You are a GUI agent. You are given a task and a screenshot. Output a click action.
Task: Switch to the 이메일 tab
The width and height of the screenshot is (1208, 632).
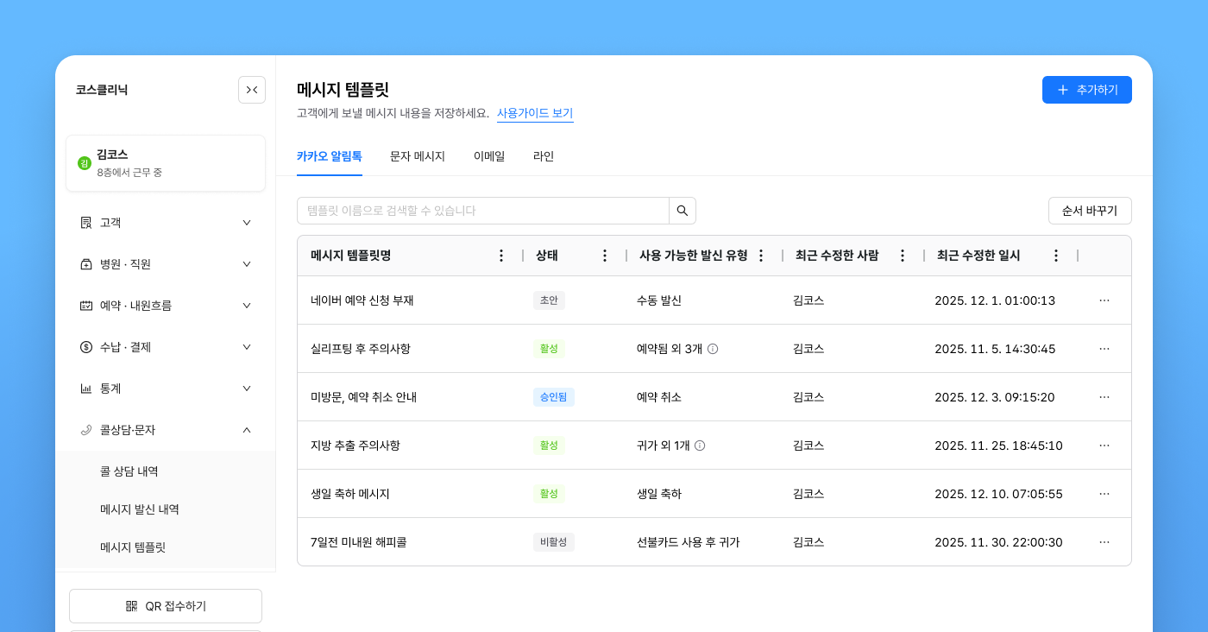pos(489,156)
